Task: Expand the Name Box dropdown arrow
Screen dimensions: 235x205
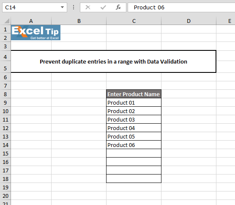Action: [x=62, y=7]
